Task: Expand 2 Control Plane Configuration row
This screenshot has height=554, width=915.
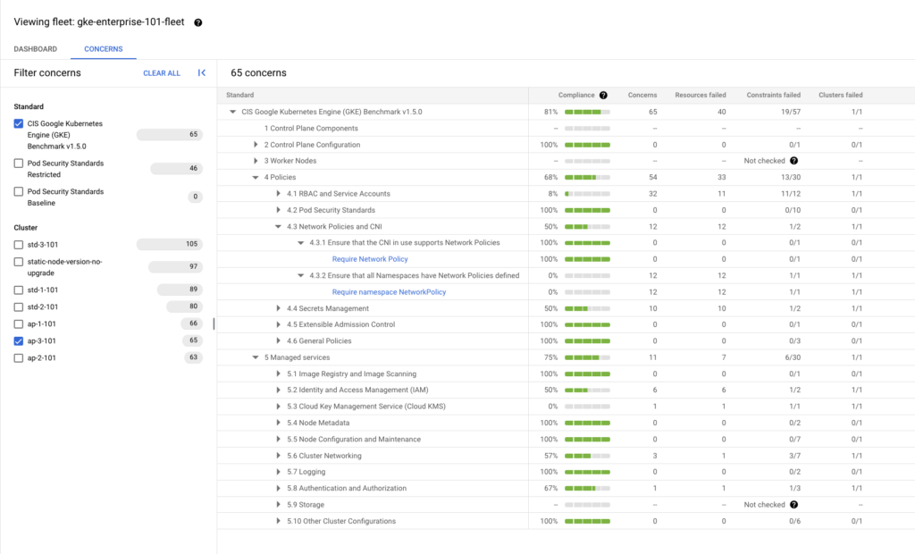Action: 256,145
